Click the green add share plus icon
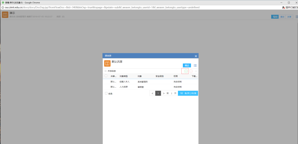Viewport: 298px width, 144px height. pyautogui.click(x=186, y=71)
